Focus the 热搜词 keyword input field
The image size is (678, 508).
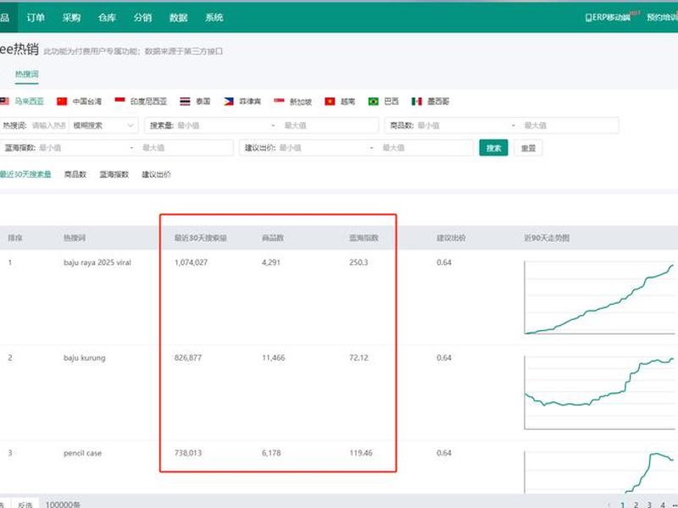pyautogui.click(x=48, y=125)
